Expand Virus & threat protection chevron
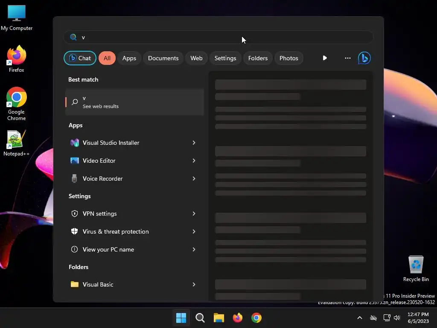This screenshot has width=437, height=328. click(194, 231)
